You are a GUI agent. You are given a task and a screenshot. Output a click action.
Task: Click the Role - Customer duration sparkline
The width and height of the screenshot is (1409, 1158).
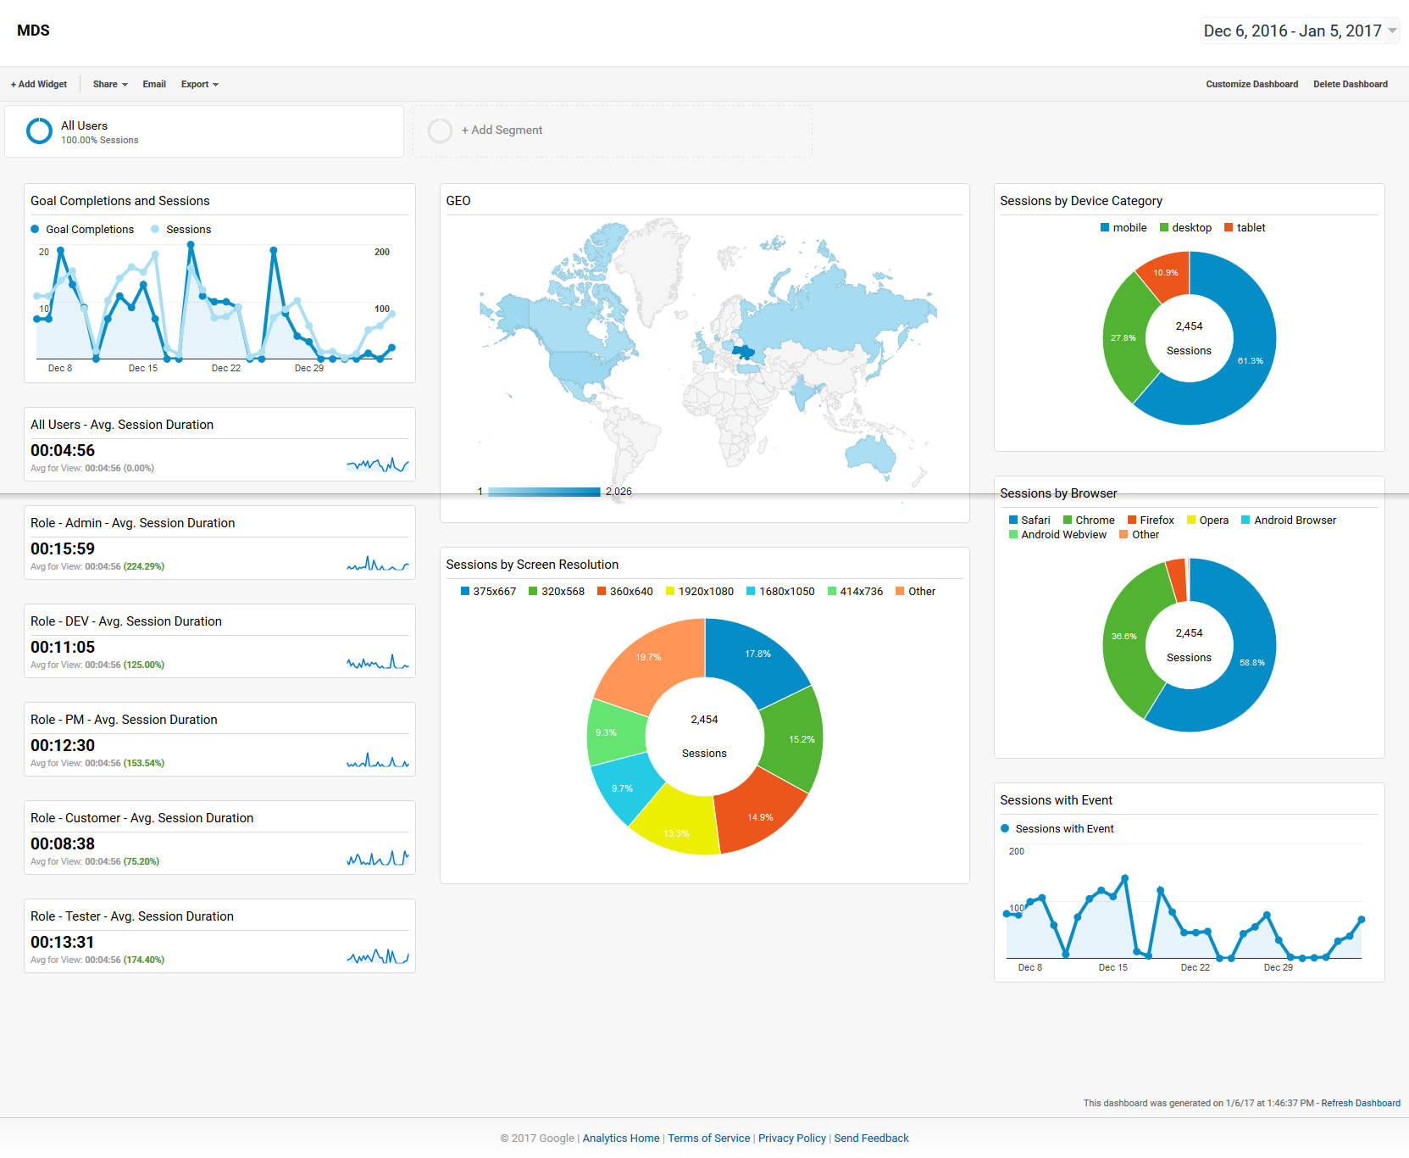coord(378,857)
